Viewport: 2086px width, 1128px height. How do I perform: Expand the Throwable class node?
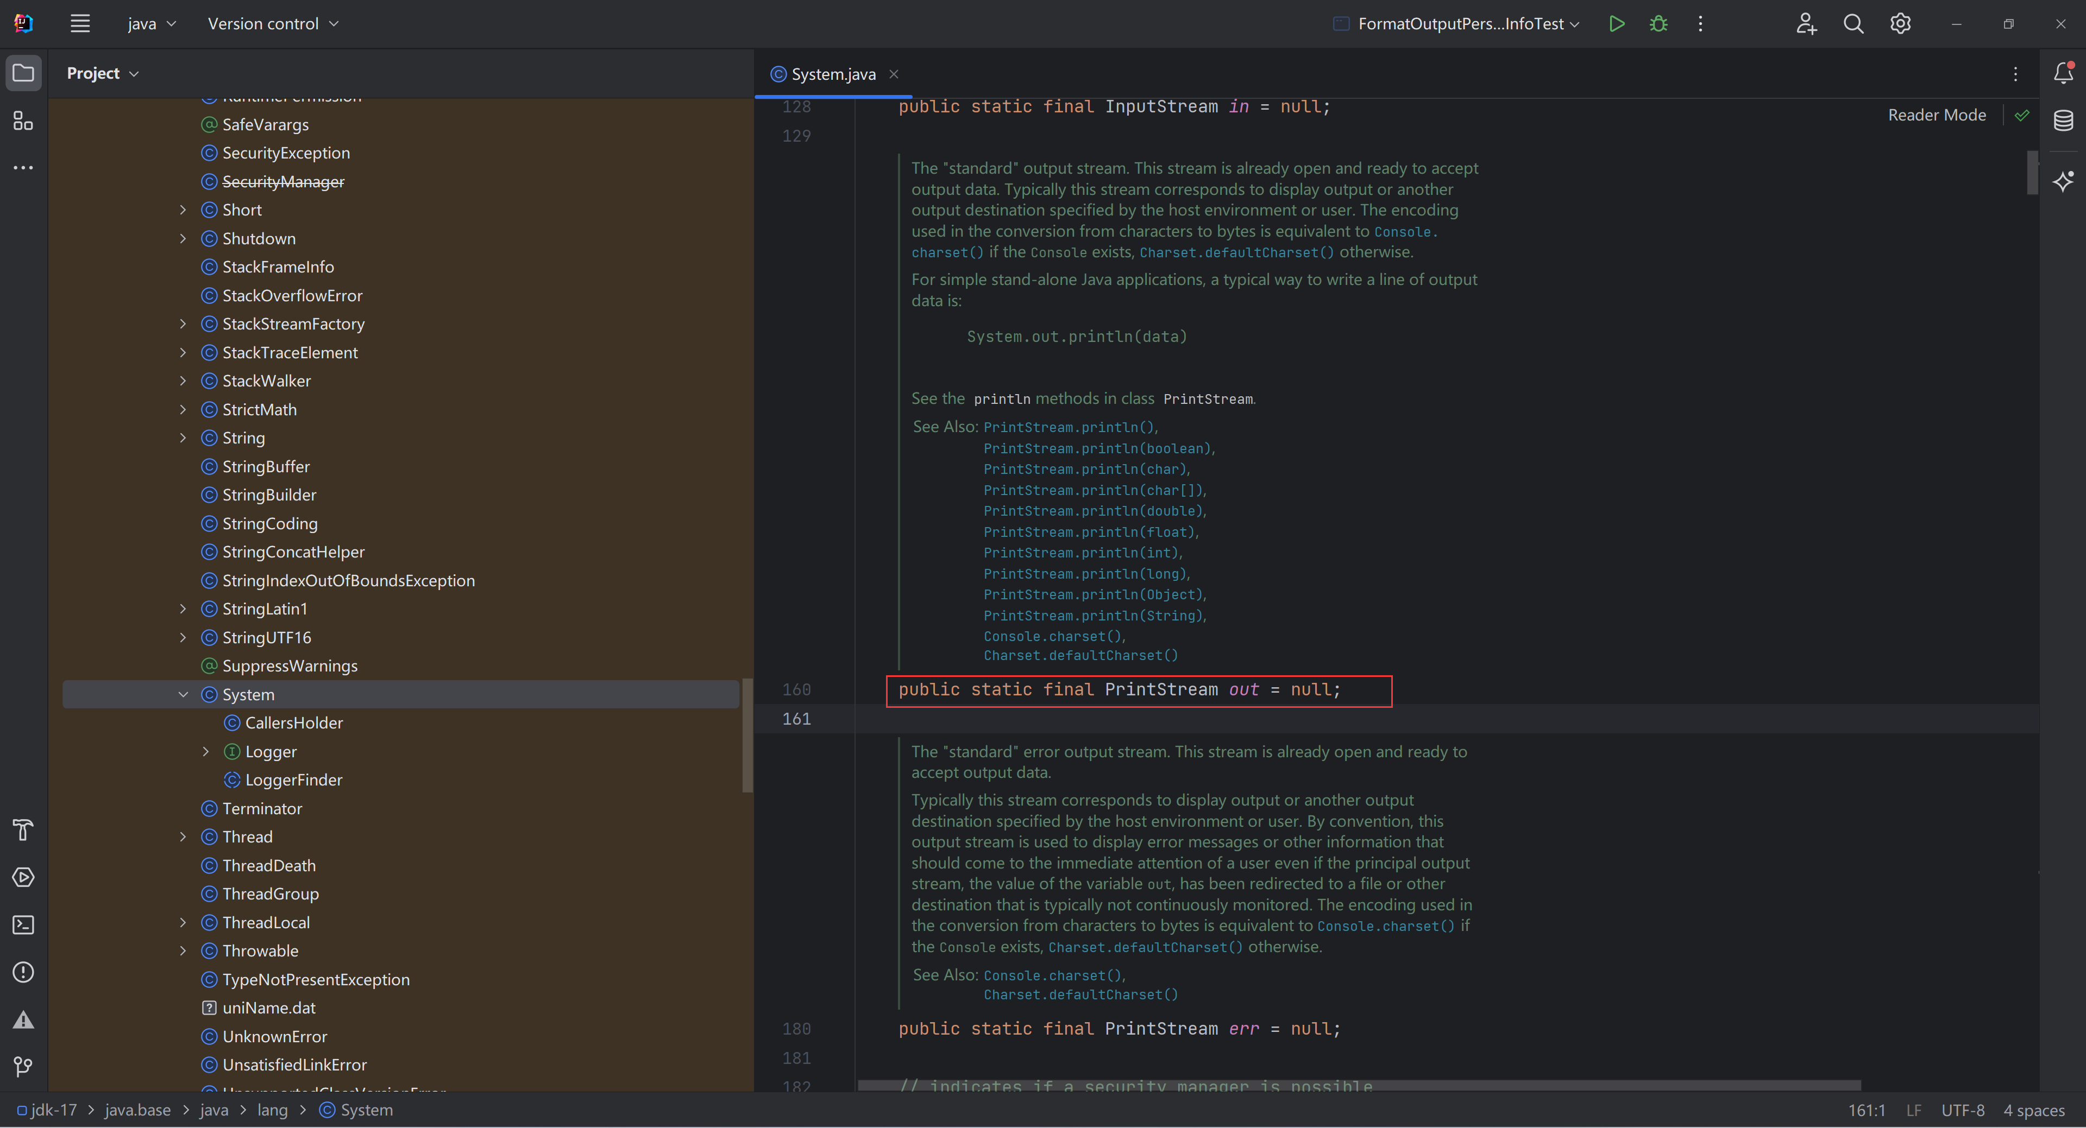point(183,951)
